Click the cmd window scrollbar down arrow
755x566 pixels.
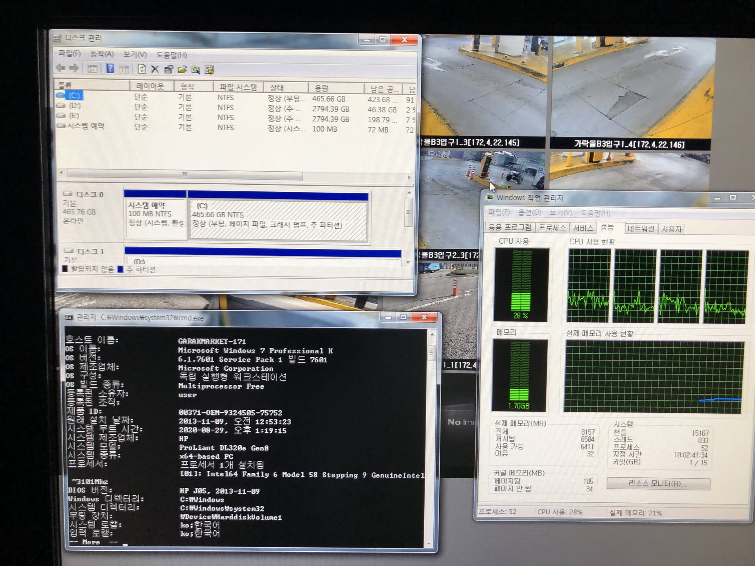(x=429, y=544)
